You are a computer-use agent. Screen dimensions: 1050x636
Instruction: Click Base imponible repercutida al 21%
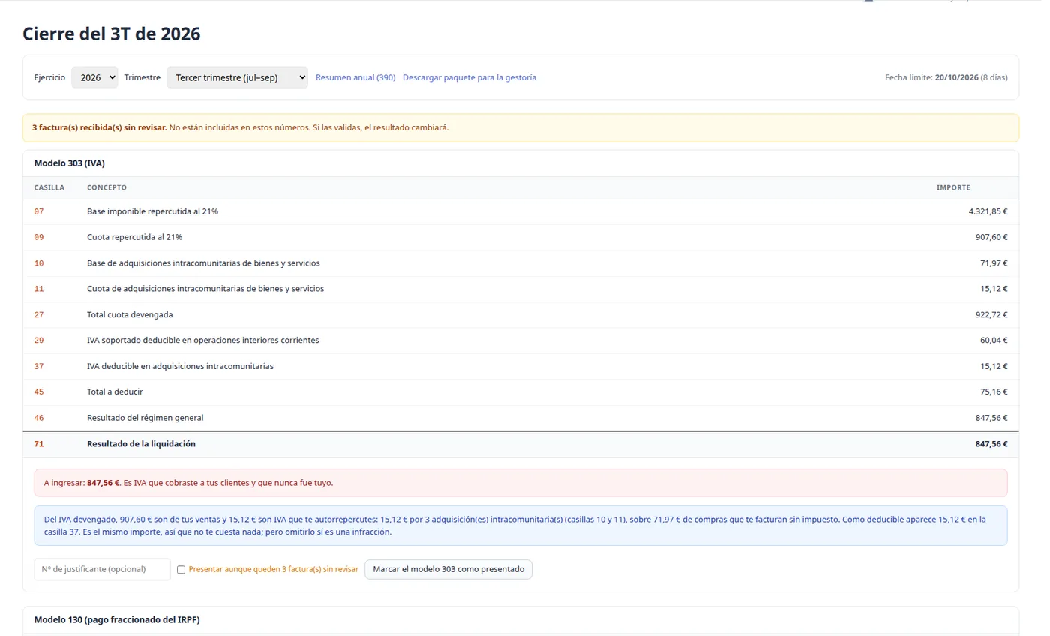(x=152, y=211)
